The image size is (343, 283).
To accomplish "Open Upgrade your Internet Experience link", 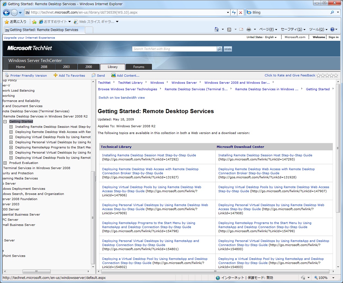I will coord(29,38).
